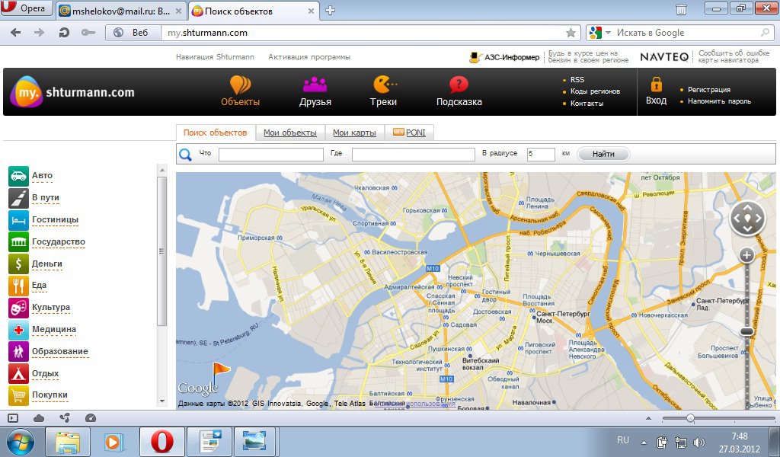Select the Гостиницы hotels category icon
The height and width of the screenshot is (457, 780).
[x=18, y=220]
